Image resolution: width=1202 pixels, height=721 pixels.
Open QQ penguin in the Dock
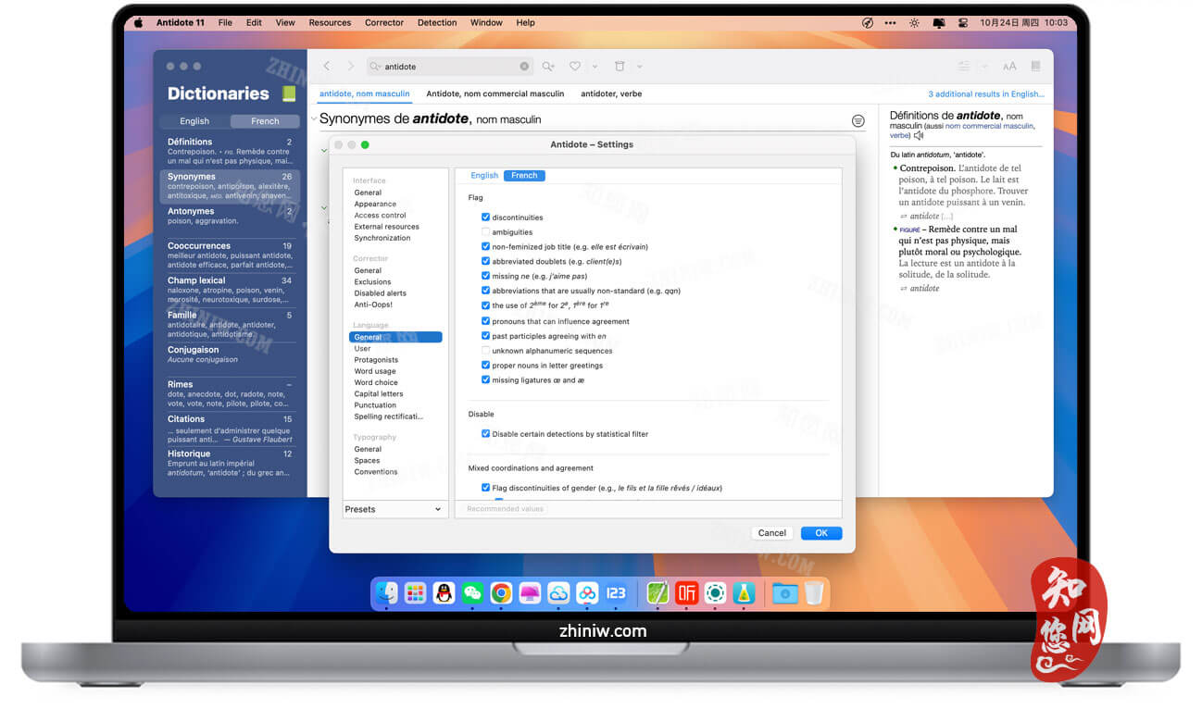pyautogui.click(x=444, y=593)
